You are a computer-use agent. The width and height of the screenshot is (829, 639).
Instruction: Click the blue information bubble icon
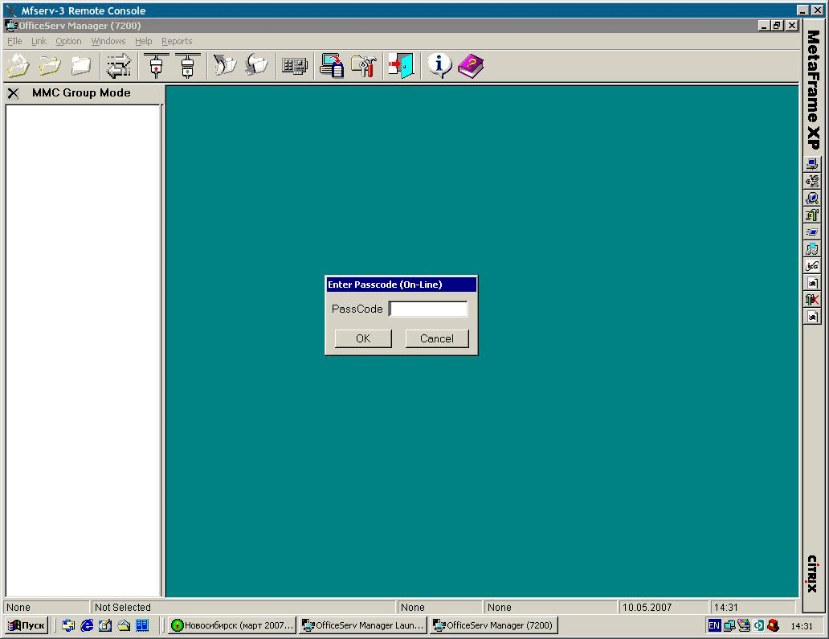439,66
